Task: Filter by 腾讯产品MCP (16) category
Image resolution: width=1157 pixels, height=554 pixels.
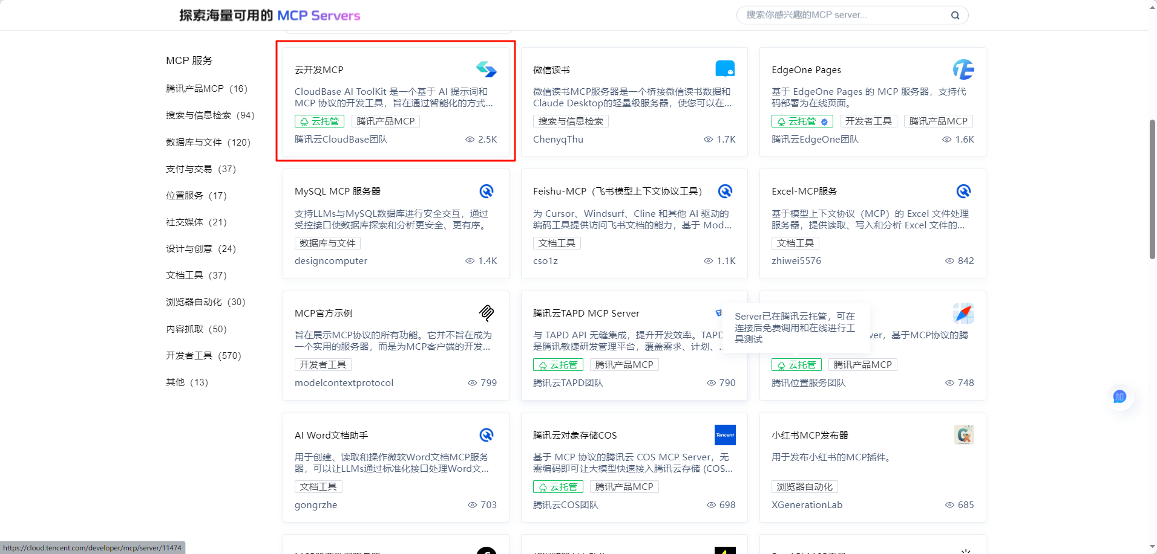Action: pos(207,89)
